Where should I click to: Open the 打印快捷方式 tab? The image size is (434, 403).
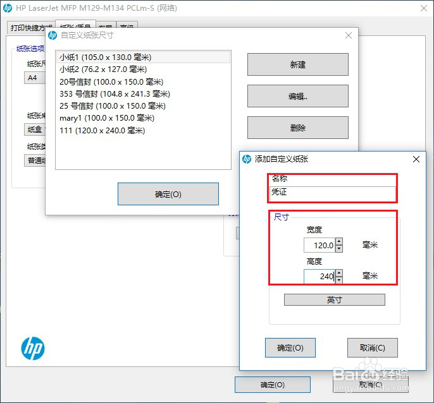[x=30, y=28]
